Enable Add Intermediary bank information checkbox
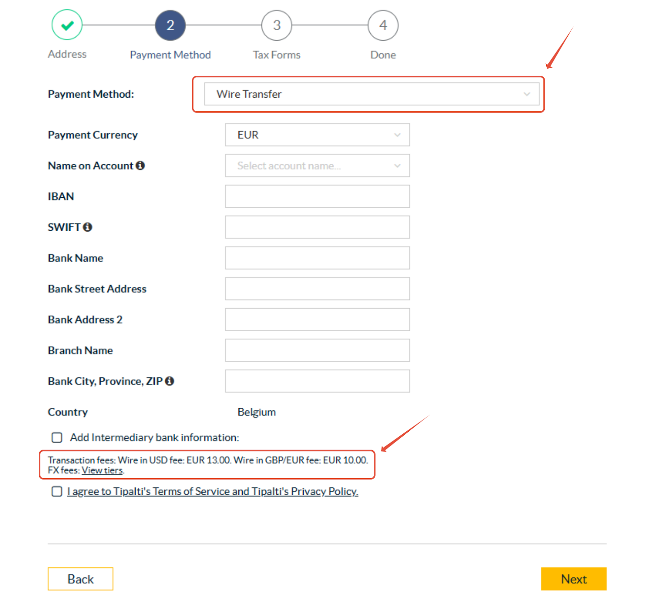 (x=57, y=437)
